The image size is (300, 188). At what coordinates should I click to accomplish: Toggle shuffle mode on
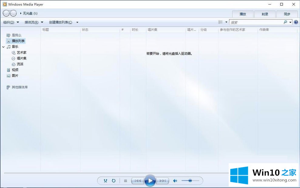point(105,181)
